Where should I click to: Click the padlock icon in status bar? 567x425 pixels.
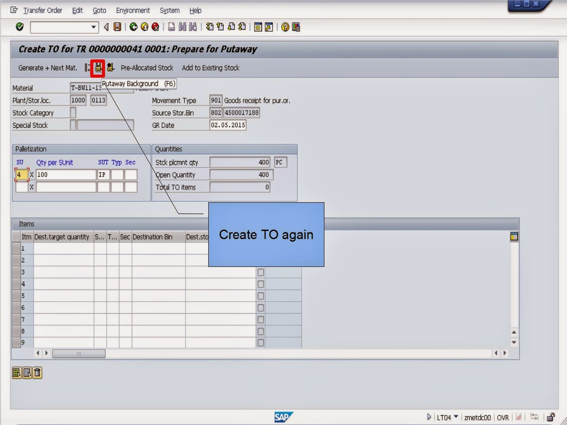[551, 417]
